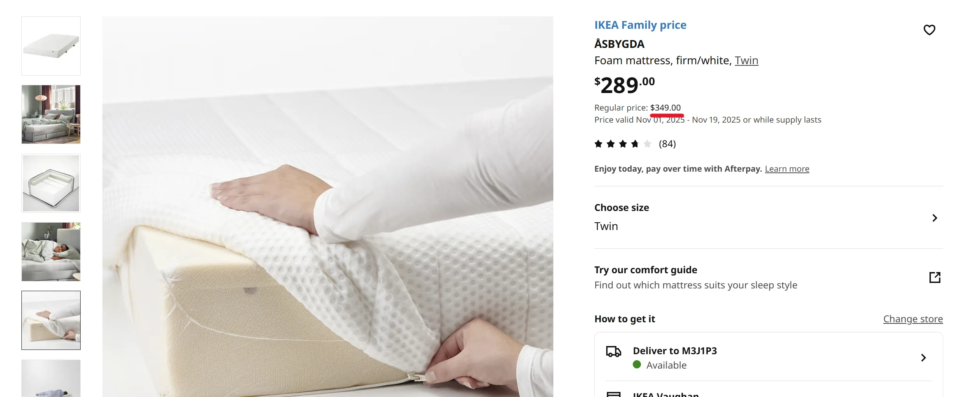
Task: Open comfort guide via external link icon
Action: pos(935,277)
